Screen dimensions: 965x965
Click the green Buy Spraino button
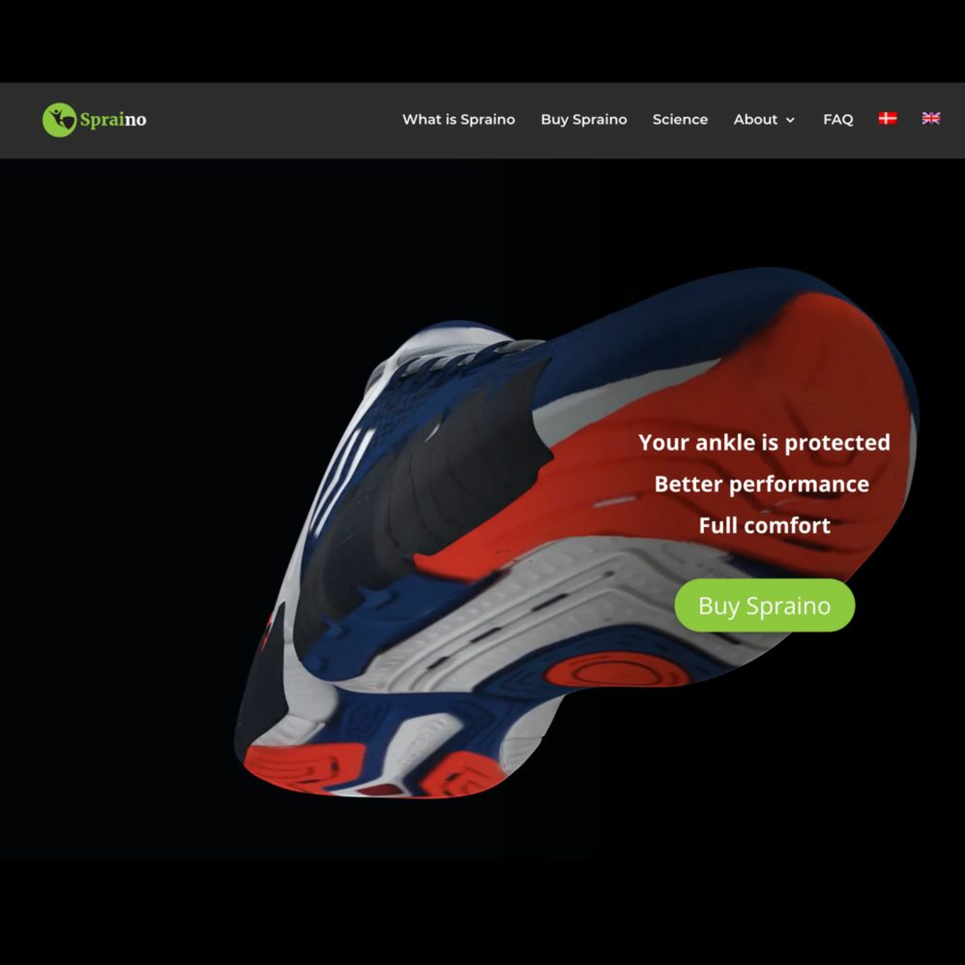pos(764,605)
